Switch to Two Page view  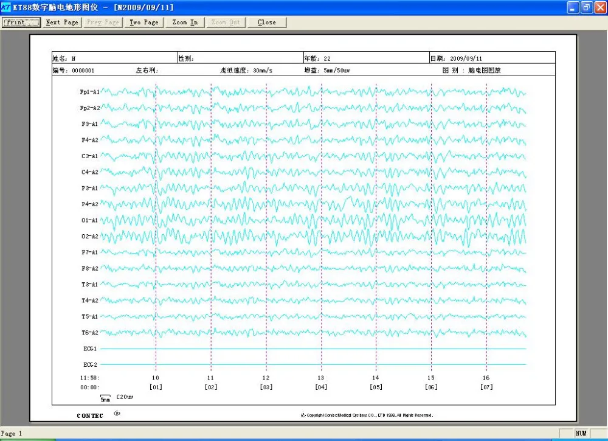(x=143, y=23)
